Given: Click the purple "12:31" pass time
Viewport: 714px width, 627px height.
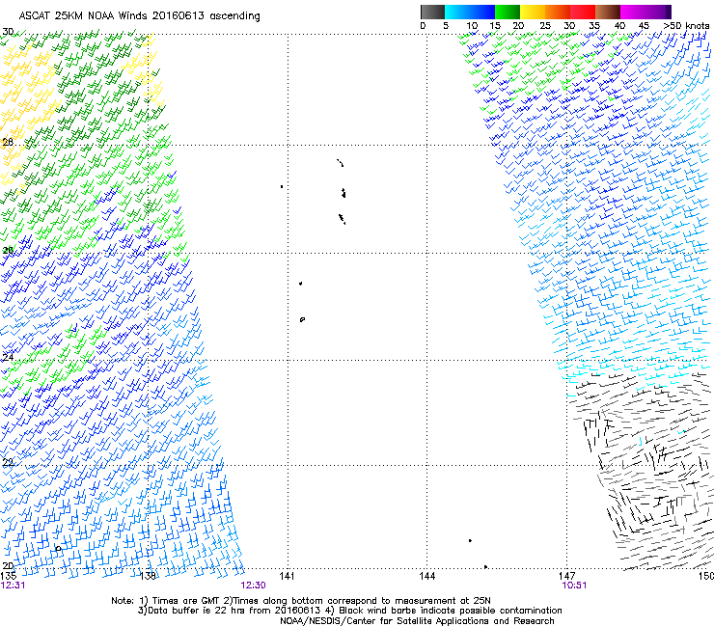Looking at the screenshot, I should tap(14, 586).
